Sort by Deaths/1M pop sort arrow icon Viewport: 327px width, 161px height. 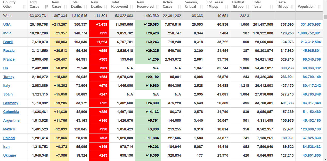point(248,7)
